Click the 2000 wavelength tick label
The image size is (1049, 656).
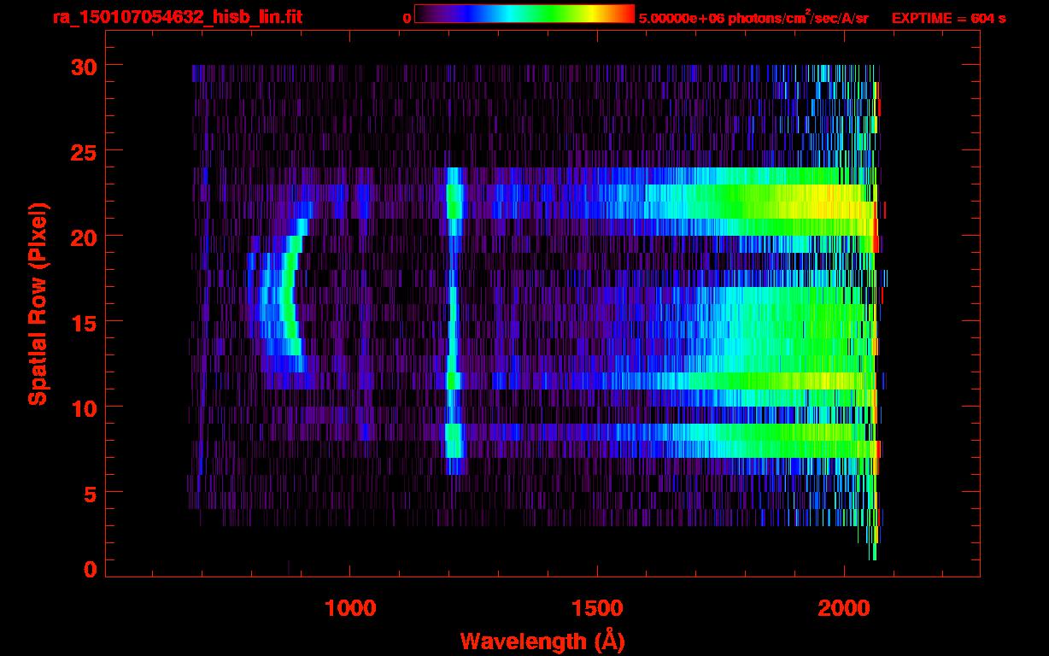click(x=844, y=608)
